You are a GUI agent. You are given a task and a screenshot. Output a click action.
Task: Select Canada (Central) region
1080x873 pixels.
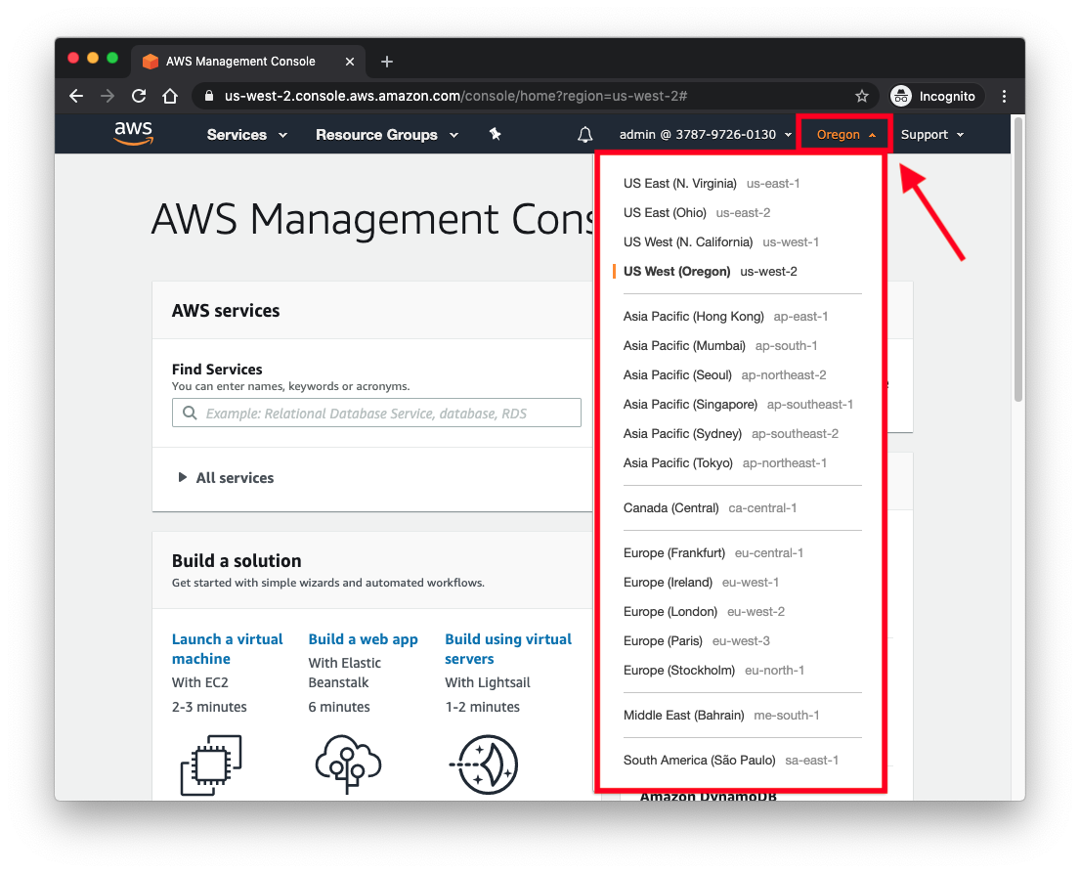[x=710, y=507]
